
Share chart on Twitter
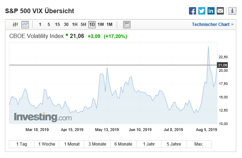pyautogui.click(x=202, y=11)
